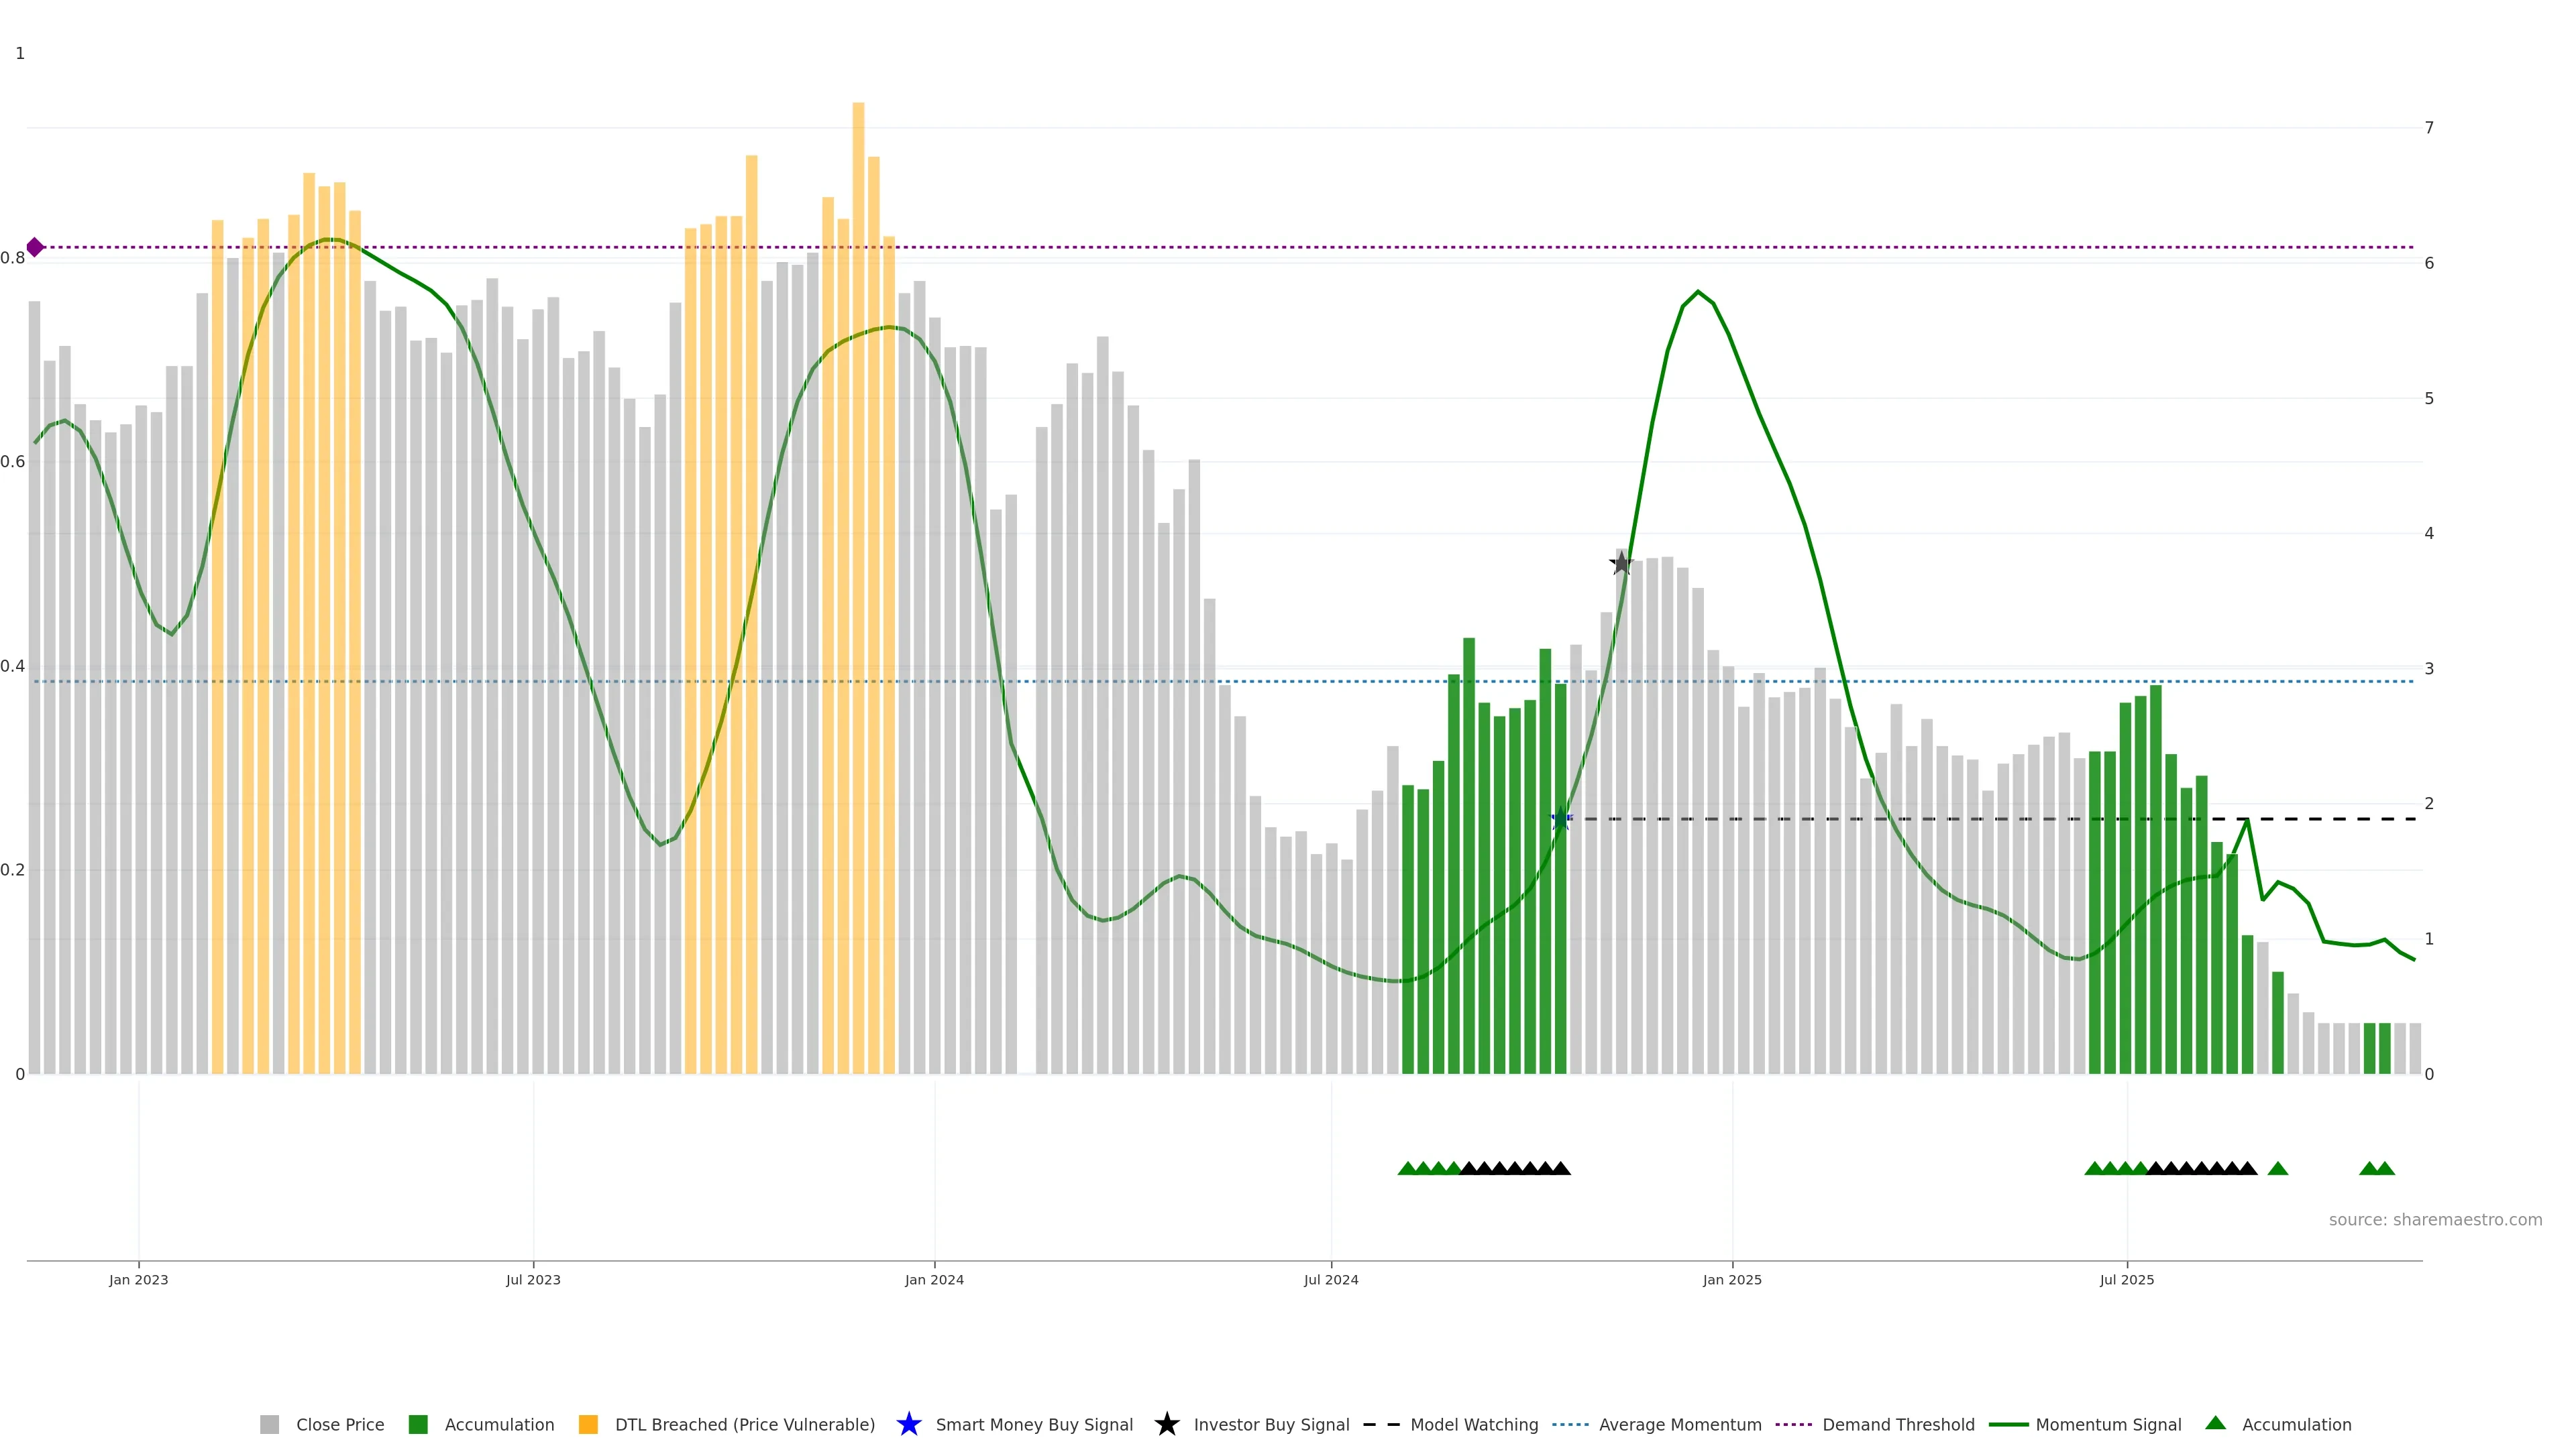Click the Momentum Signal peak near Jan 2025
The image size is (2576, 1448).
pyautogui.click(x=1697, y=292)
